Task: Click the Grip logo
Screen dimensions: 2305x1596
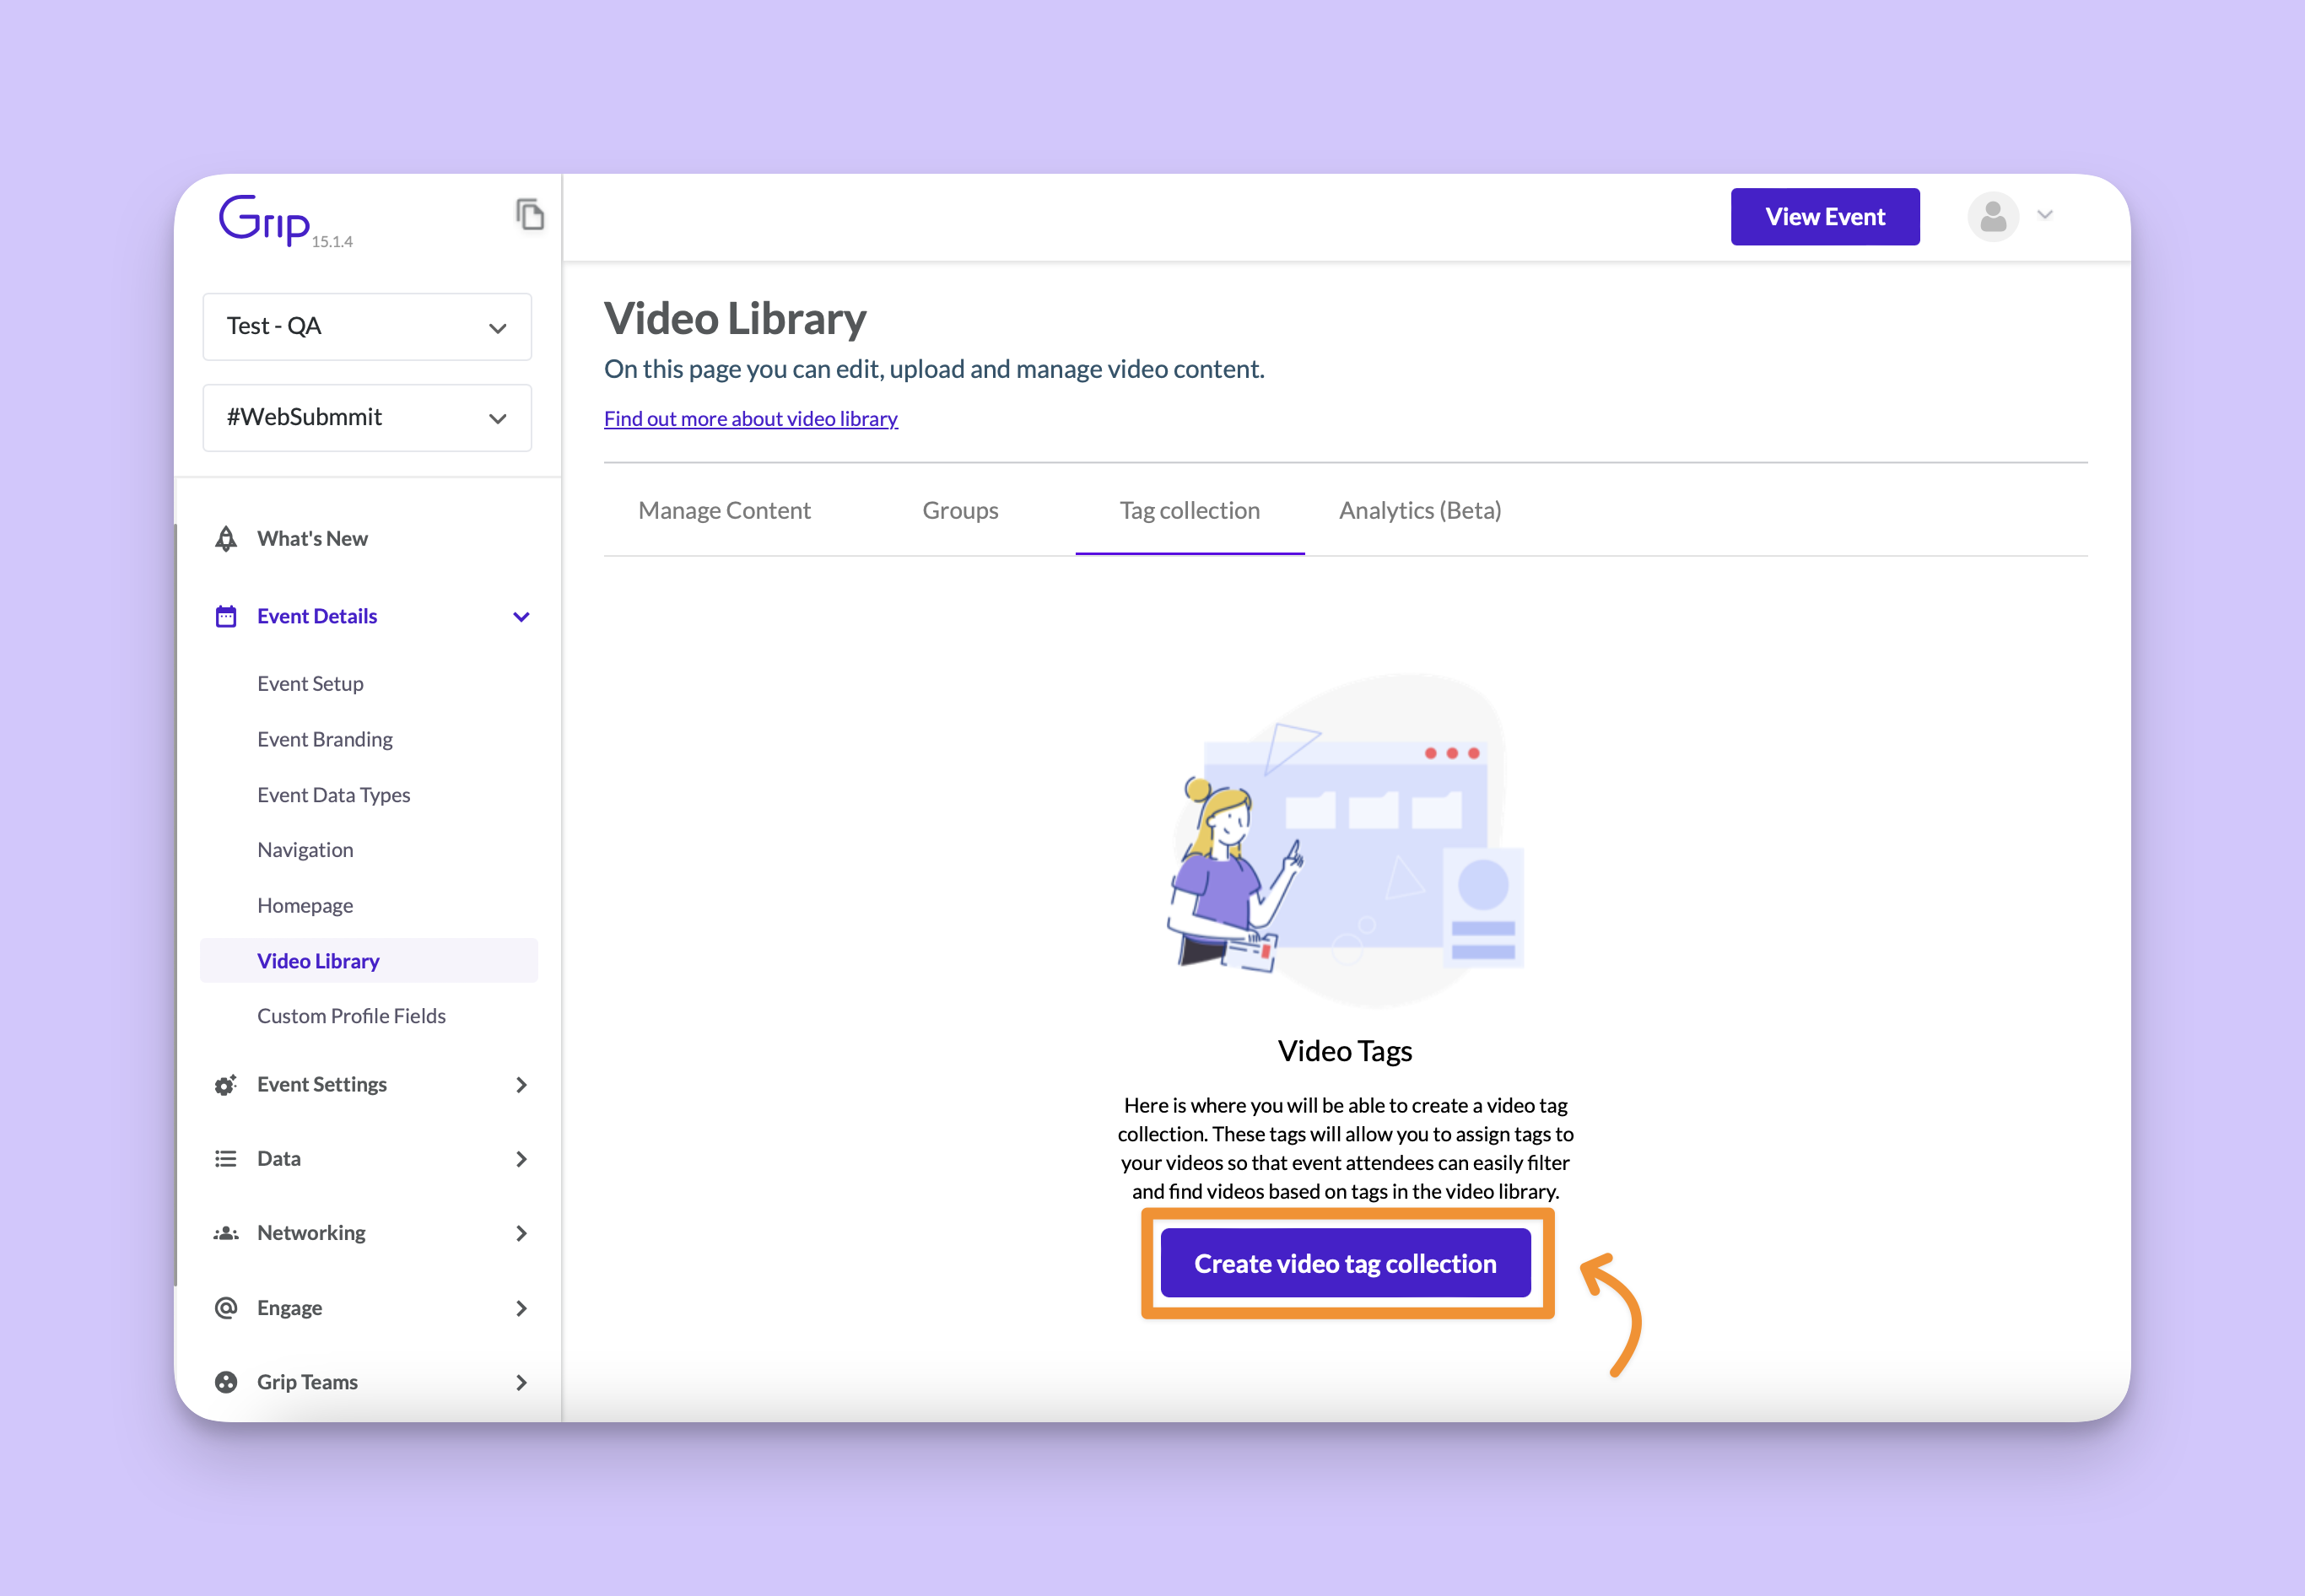Action: pyautogui.click(x=265, y=219)
